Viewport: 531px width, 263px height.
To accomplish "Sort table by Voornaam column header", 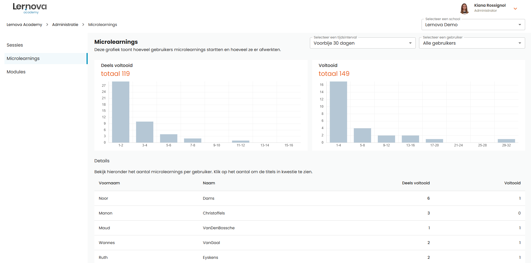I will (109, 183).
